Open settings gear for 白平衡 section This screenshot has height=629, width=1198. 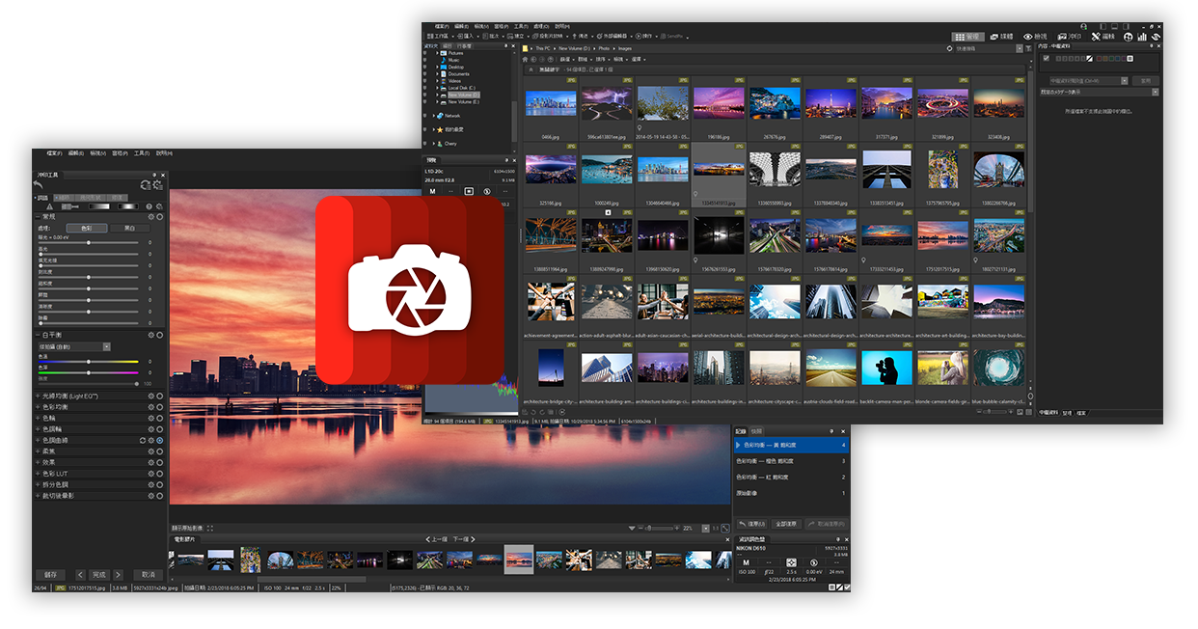coord(150,335)
